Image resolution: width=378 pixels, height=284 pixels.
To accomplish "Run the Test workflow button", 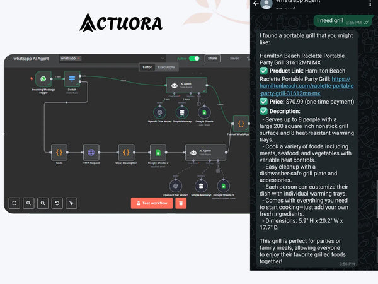I will click(x=152, y=203).
